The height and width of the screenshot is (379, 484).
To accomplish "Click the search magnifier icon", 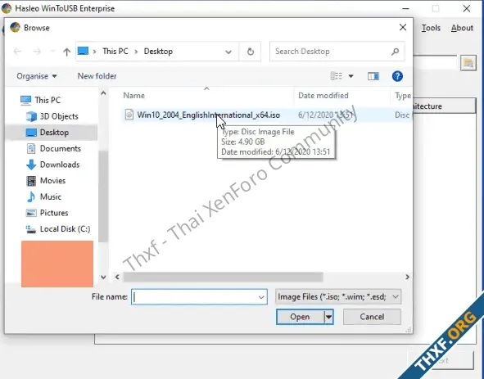I will (x=395, y=52).
